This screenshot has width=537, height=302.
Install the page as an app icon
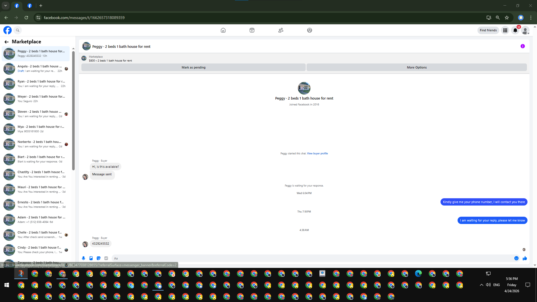[x=489, y=18]
